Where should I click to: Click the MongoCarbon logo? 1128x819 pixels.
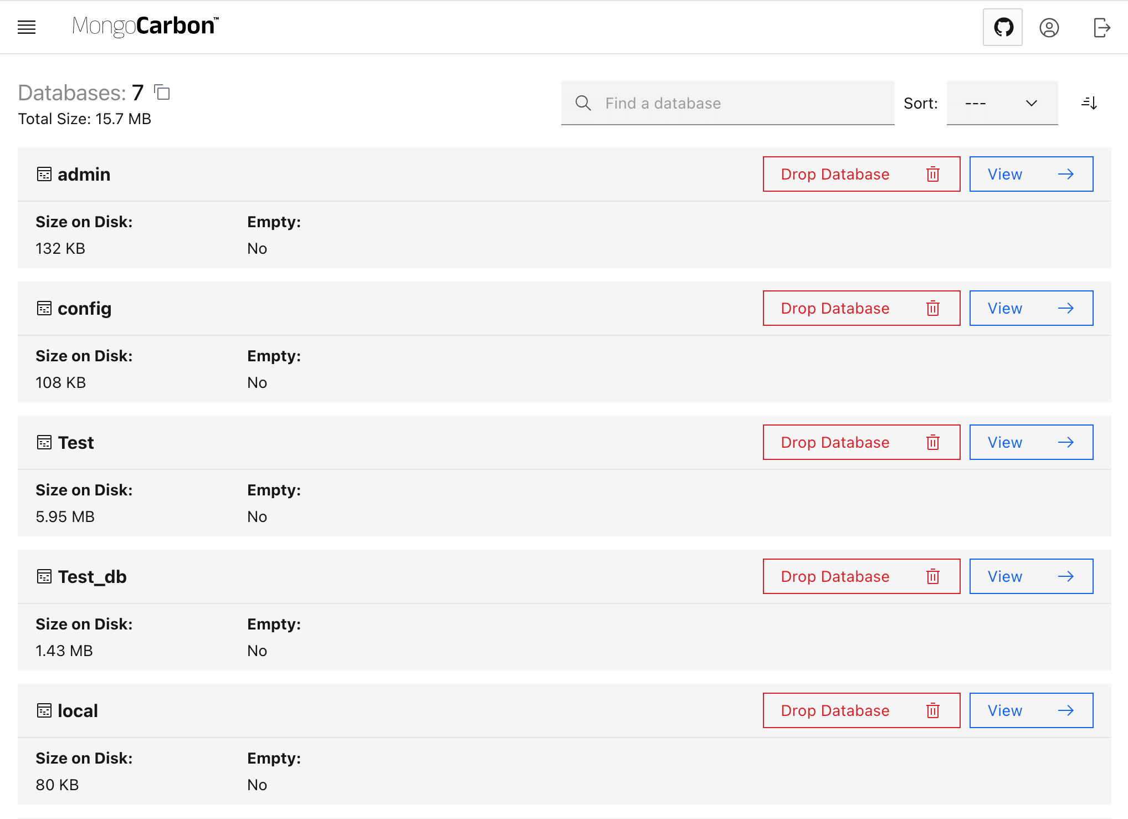[x=145, y=26]
